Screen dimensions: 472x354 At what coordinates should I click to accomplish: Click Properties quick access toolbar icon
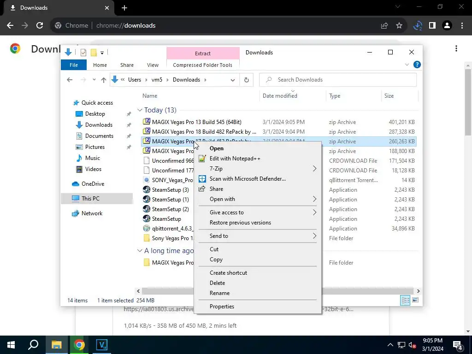(x=83, y=53)
